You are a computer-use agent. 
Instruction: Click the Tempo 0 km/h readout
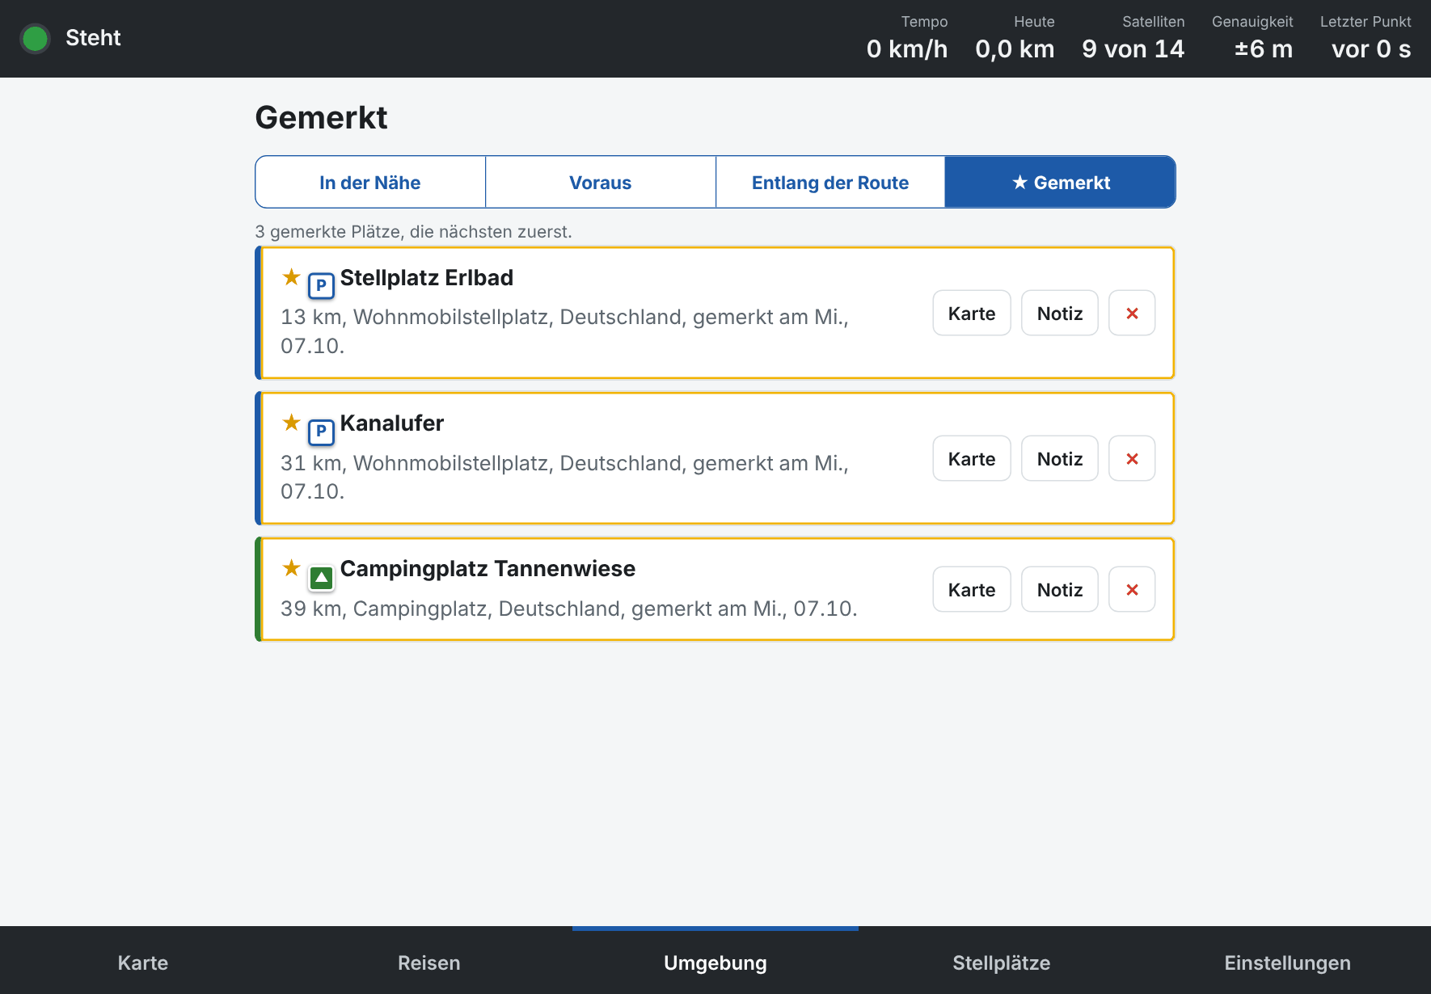point(907,38)
